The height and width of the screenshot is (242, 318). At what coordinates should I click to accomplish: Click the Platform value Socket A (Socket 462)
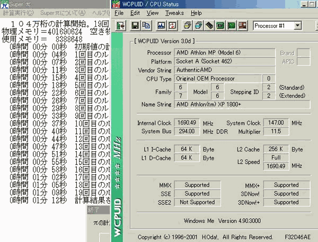click(x=225, y=61)
